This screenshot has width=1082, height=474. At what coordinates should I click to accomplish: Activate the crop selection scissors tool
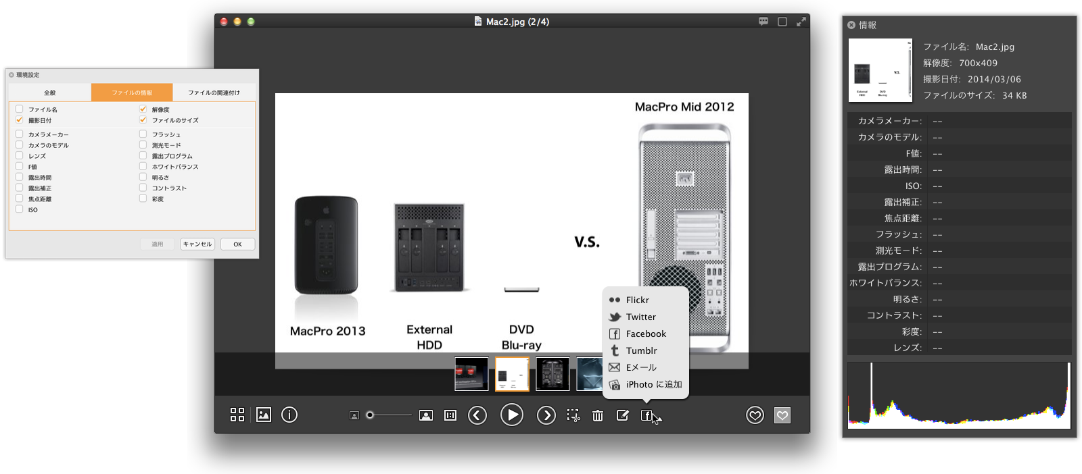click(x=573, y=415)
